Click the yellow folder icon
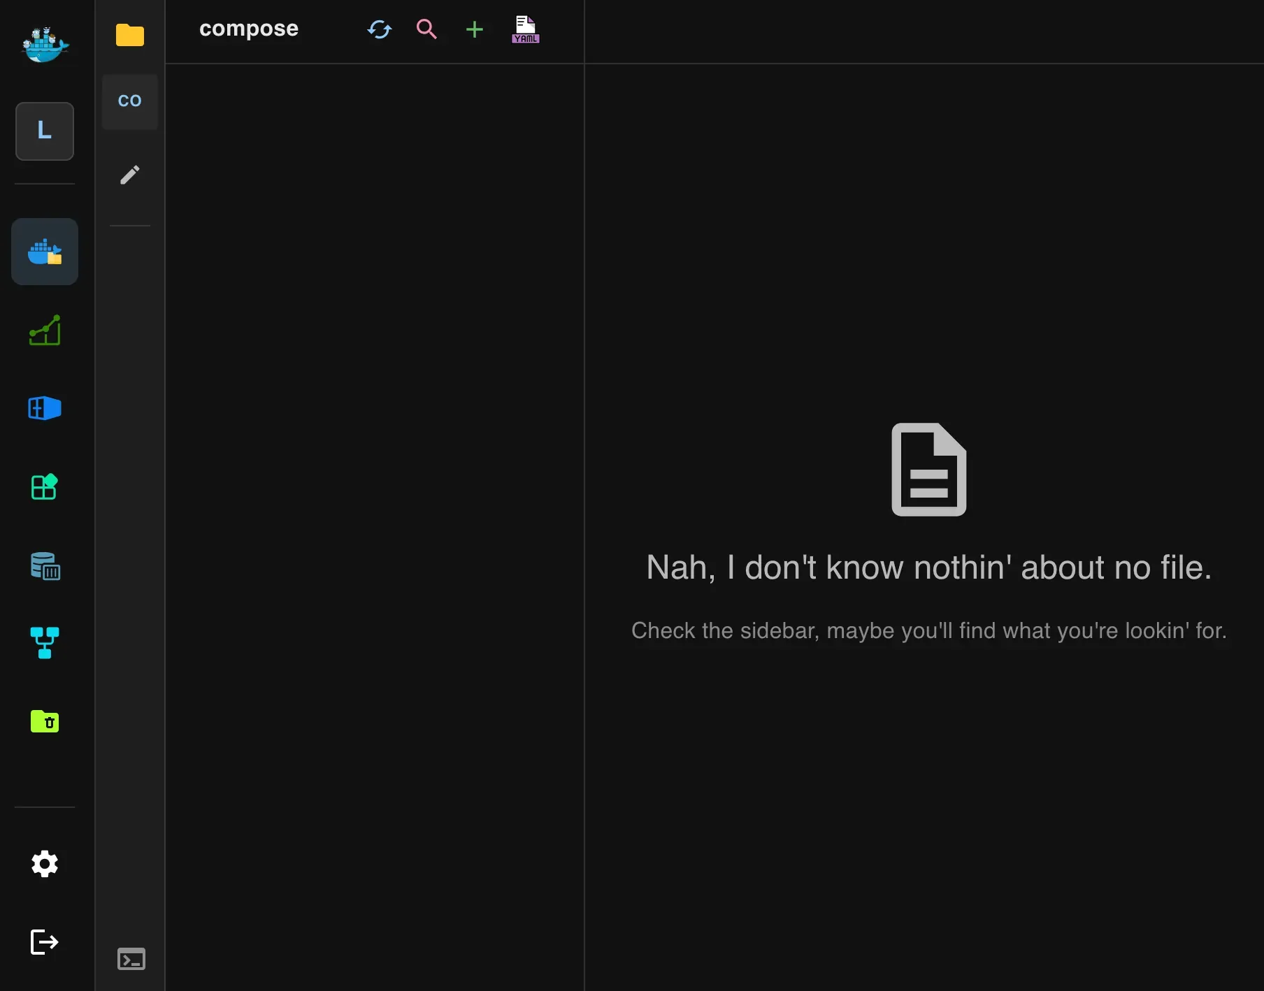Screen dimensions: 1264x991 point(130,35)
